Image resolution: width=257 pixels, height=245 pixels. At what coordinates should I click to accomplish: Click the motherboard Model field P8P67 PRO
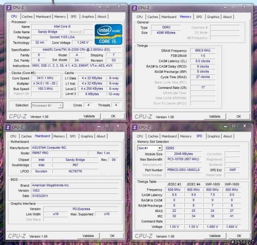click(x=59, y=153)
